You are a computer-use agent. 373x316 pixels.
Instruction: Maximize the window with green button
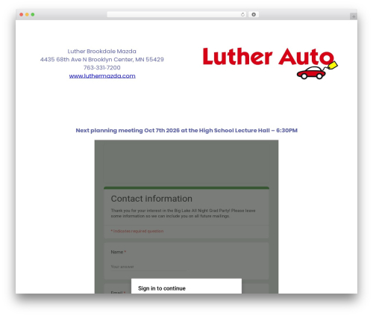pos(33,14)
